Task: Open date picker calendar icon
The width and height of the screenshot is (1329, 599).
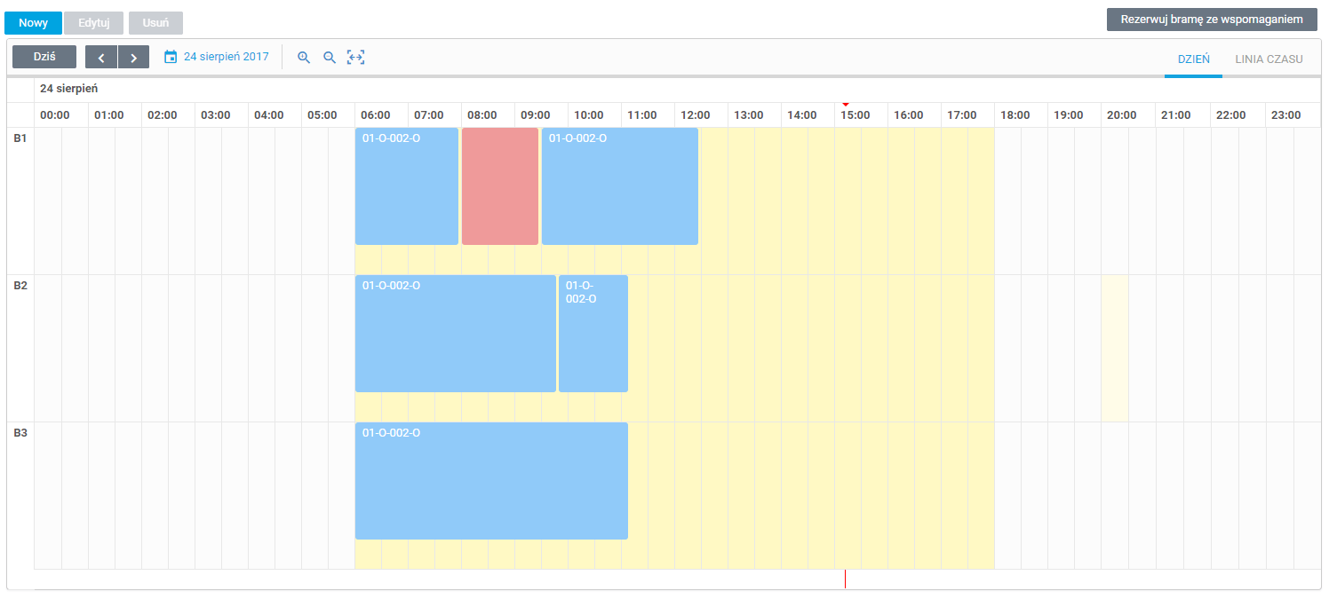Action: [x=171, y=57]
